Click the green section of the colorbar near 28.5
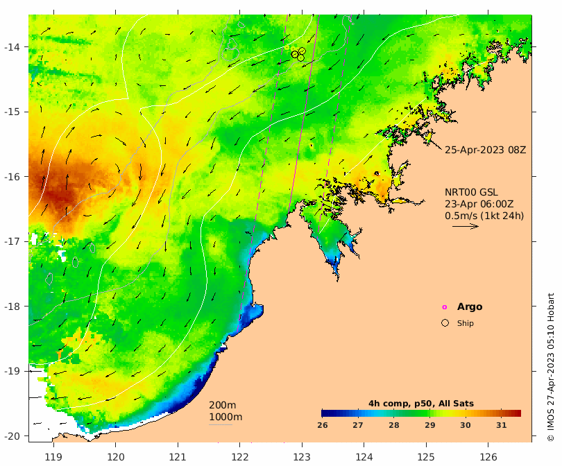 click(411, 413)
